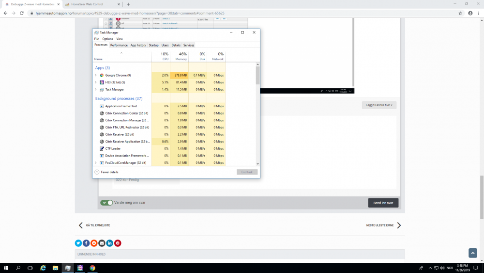Screen dimensions: 484x273
Task: Share the topic via Twitter icon
Action: click(78, 243)
